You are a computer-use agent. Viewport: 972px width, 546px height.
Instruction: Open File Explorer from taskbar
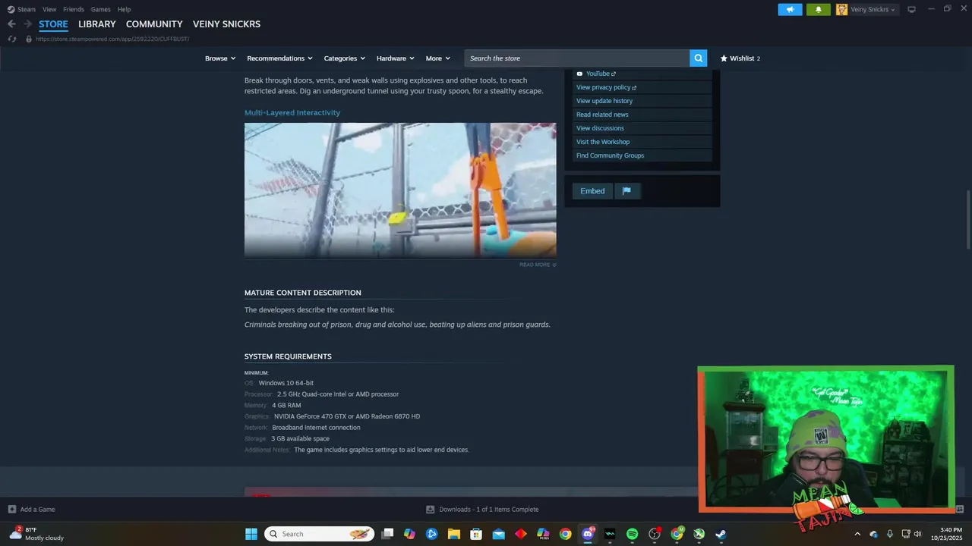pyautogui.click(x=454, y=534)
